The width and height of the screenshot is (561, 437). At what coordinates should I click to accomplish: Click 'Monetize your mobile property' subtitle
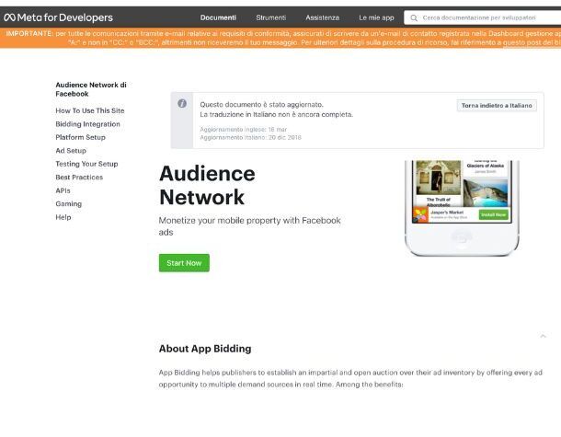250,226
